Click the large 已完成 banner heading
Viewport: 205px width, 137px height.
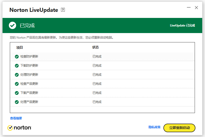(x=27, y=25)
